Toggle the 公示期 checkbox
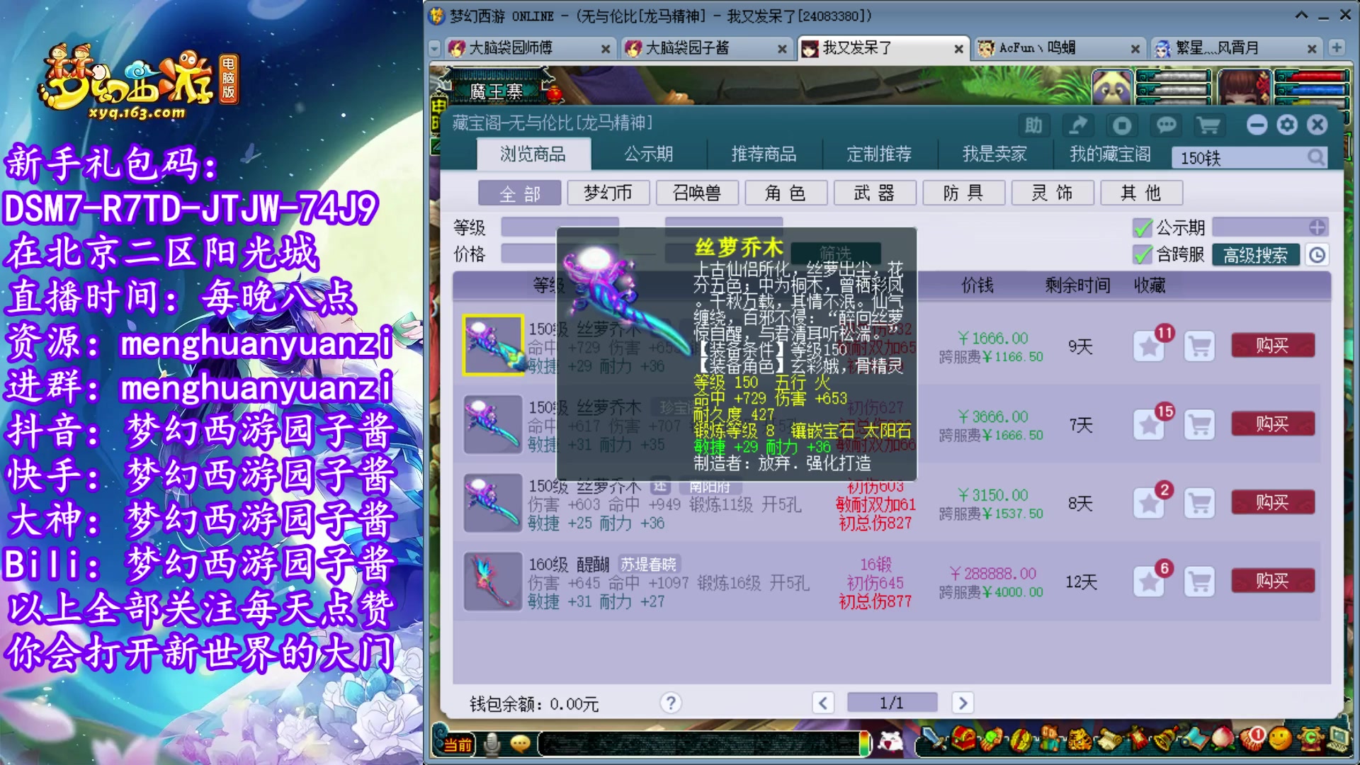Image resolution: width=1360 pixels, height=765 pixels. tap(1143, 227)
